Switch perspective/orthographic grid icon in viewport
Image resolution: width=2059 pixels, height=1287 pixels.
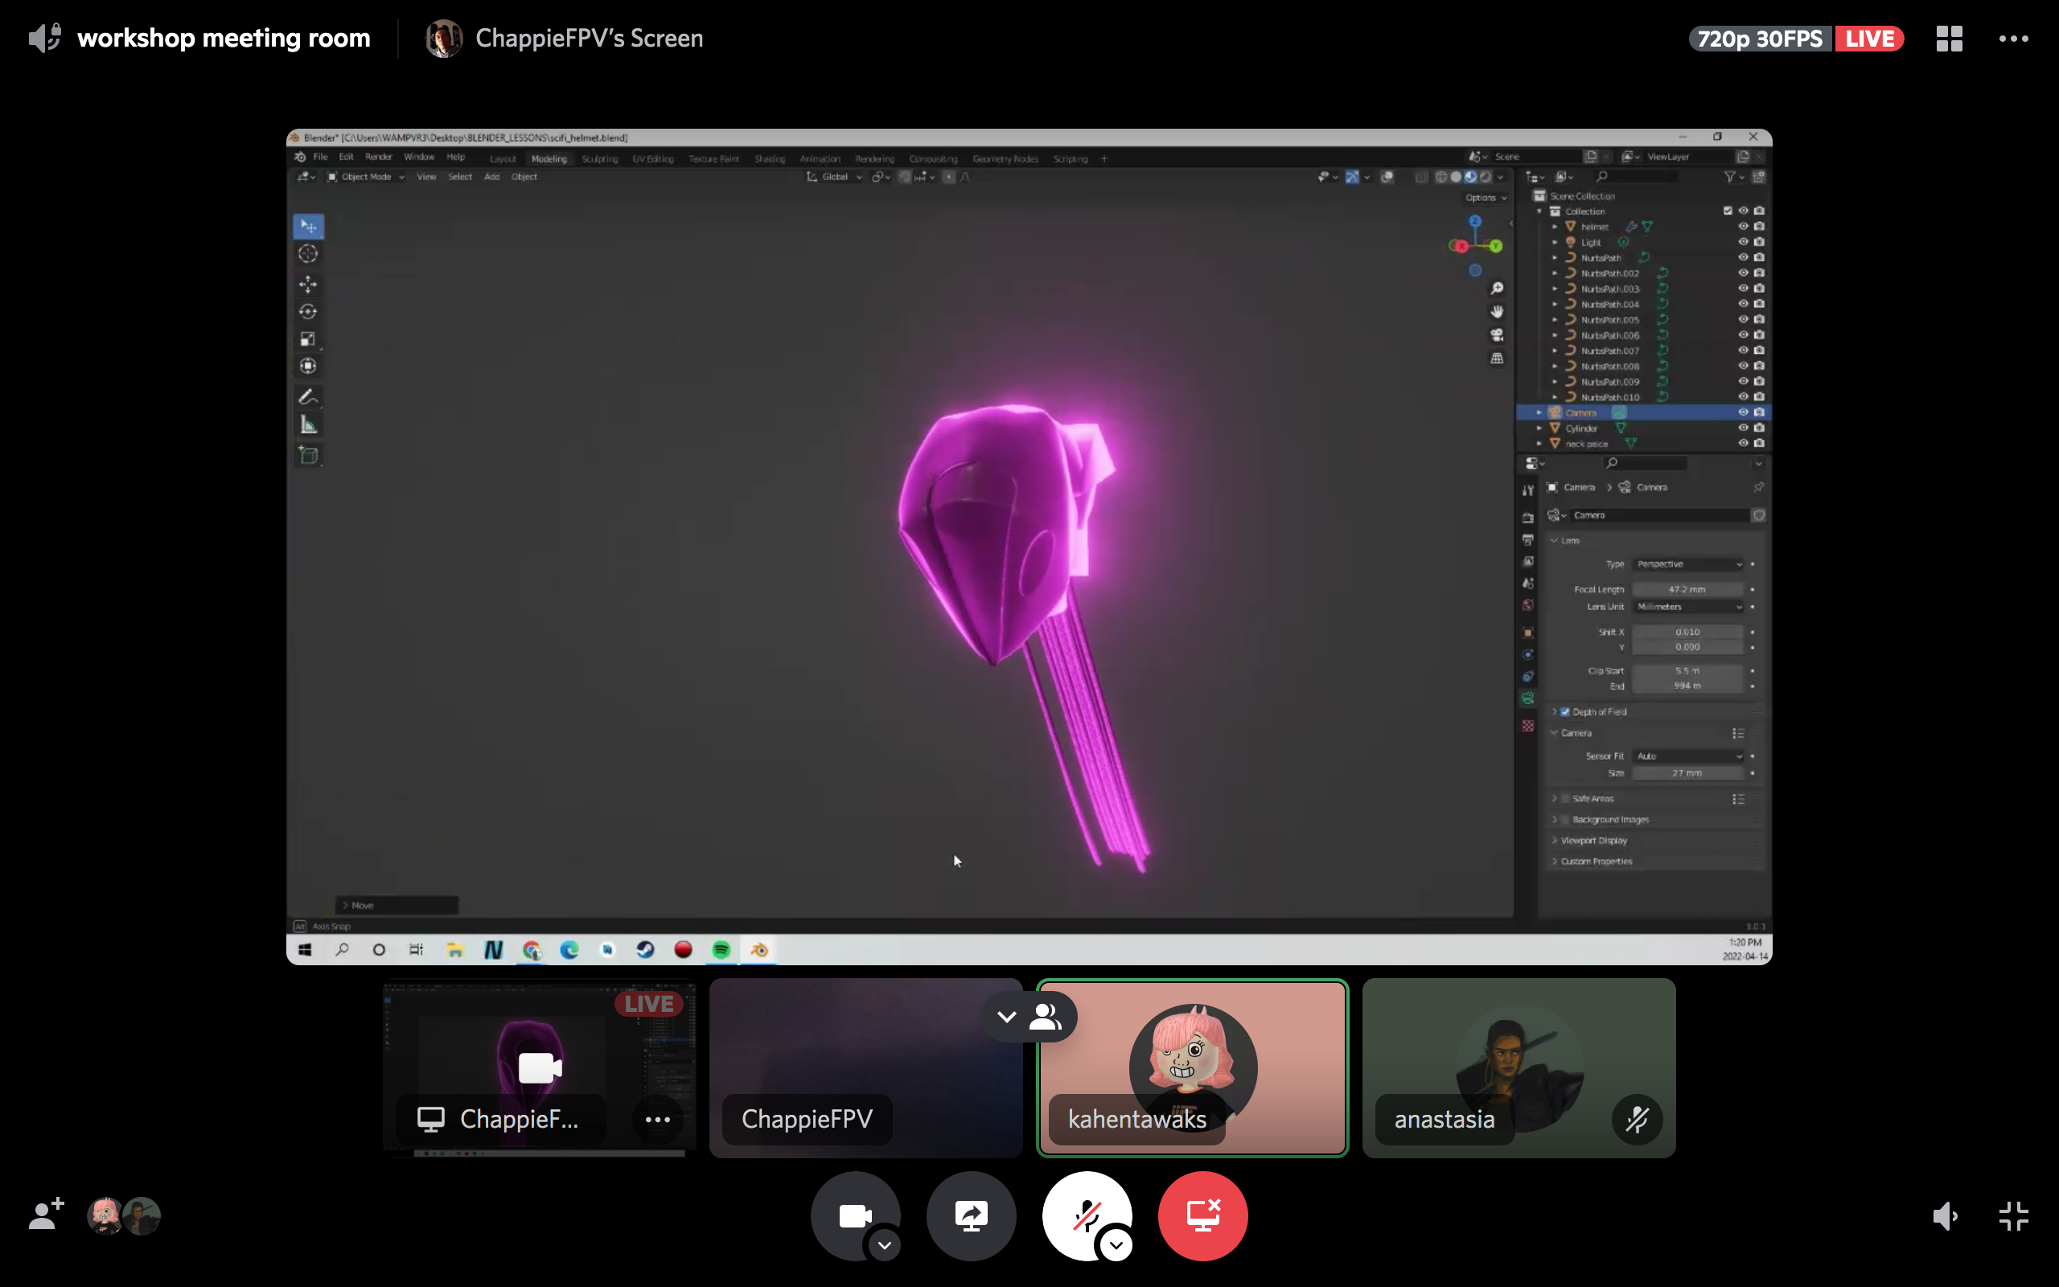click(x=1497, y=360)
